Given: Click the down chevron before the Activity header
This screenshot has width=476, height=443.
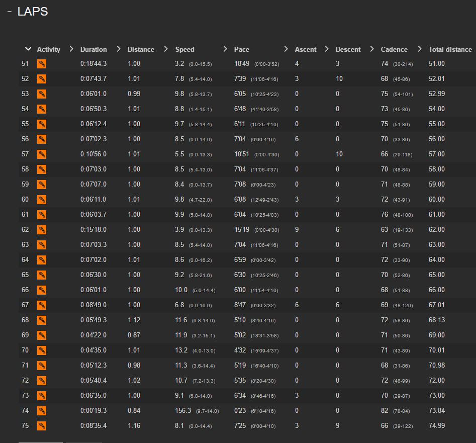Looking at the screenshot, I should point(28,49).
